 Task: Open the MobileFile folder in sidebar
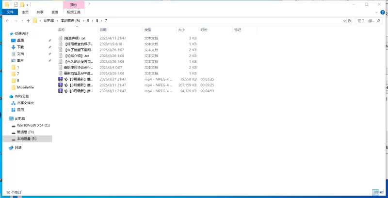[x=25, y=87]
